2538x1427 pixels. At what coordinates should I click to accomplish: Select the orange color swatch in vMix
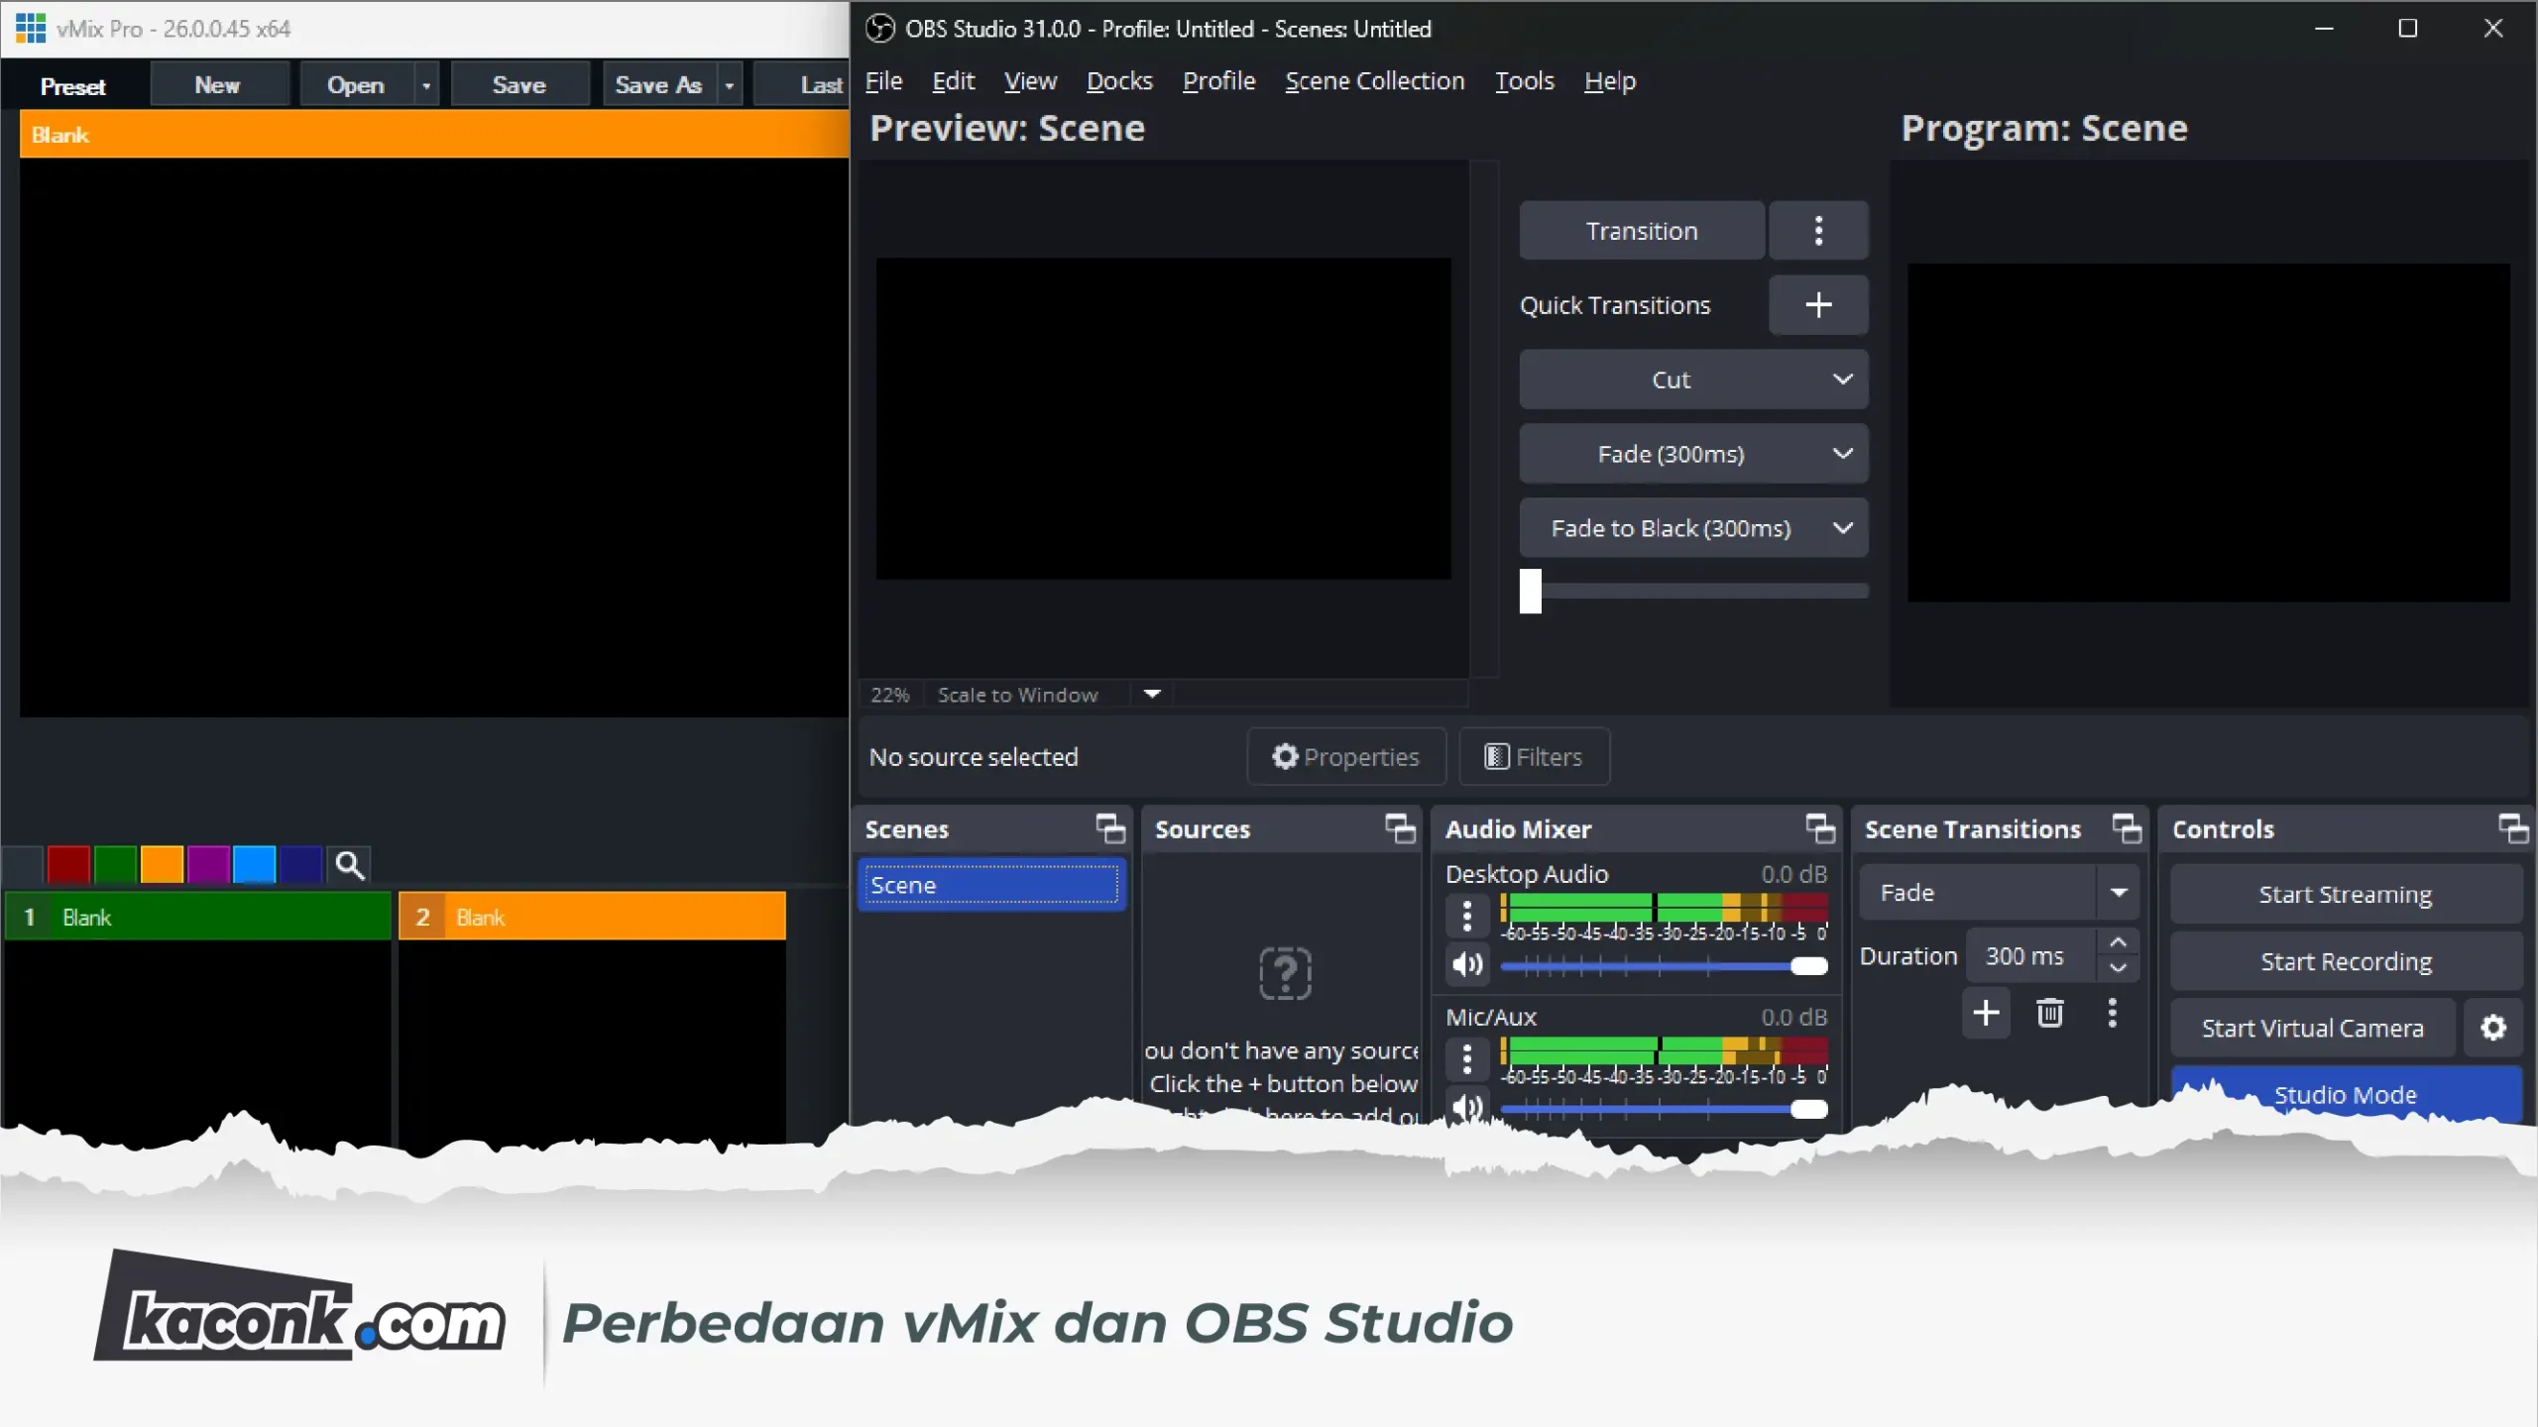(162, 865)
